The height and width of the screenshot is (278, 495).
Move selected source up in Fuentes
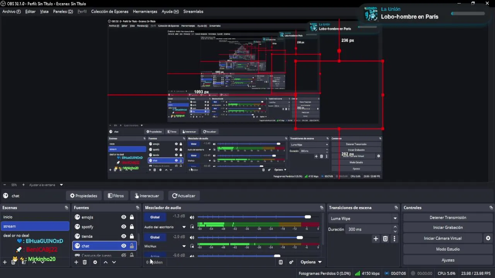(x=105, y=262)
